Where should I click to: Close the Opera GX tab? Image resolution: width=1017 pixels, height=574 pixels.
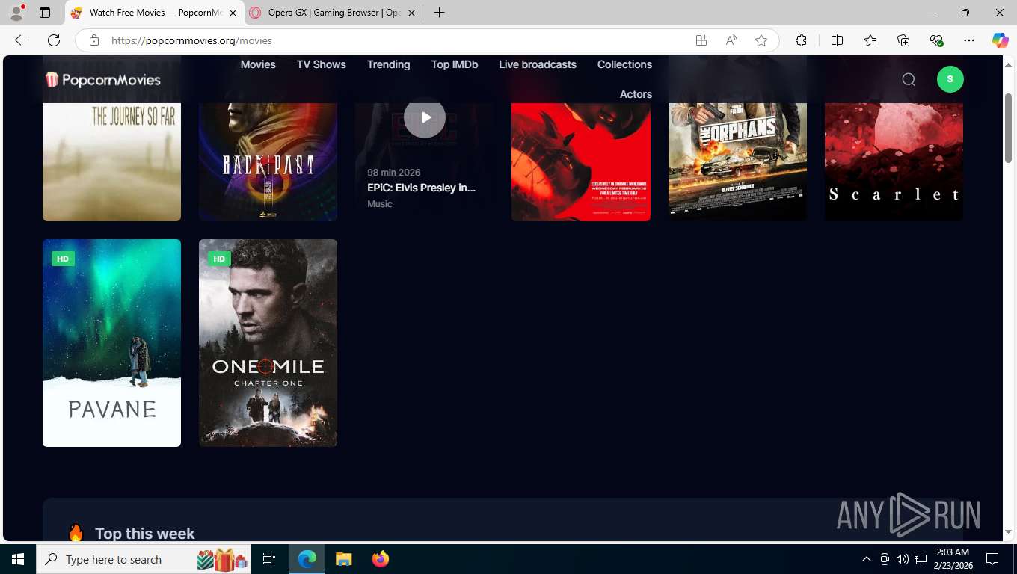(411, 13)
